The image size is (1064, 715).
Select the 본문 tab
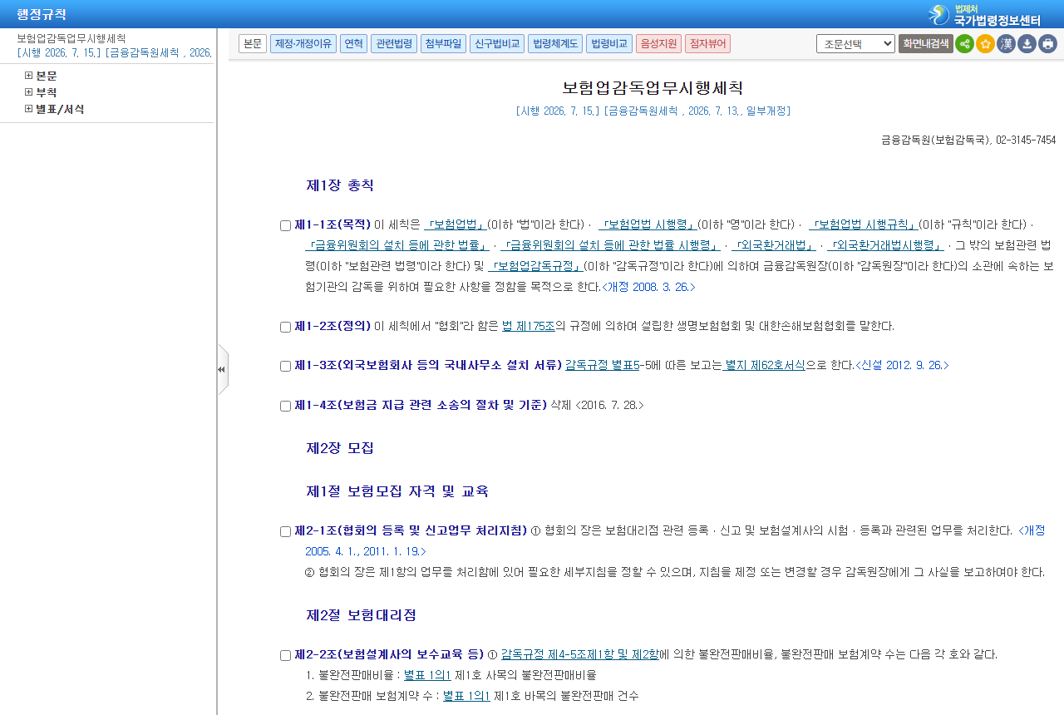253,44
